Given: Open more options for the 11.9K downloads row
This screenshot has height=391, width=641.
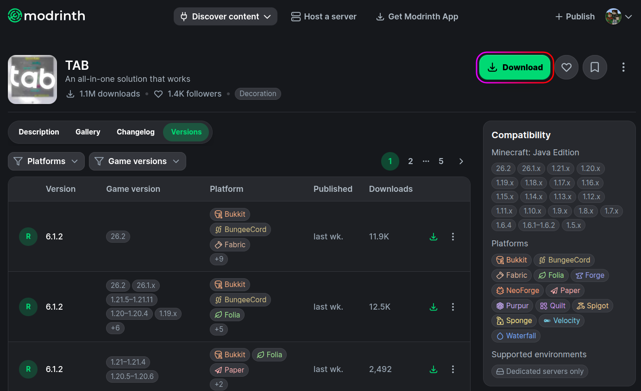Looking at the screenshot, I should 453,237.
